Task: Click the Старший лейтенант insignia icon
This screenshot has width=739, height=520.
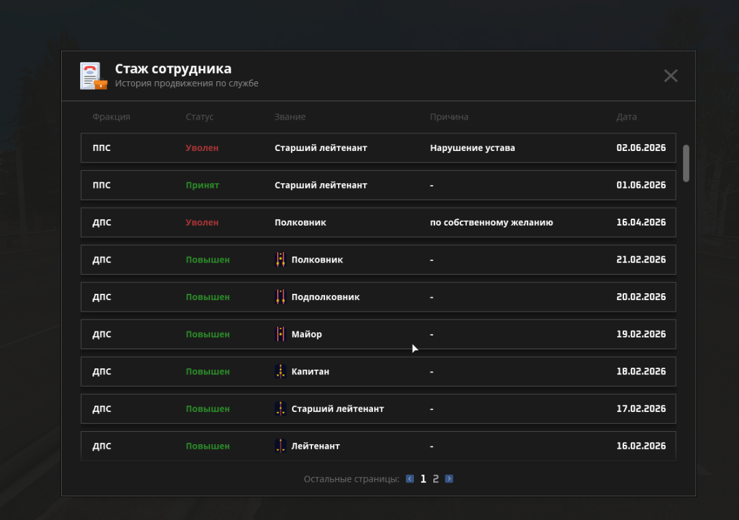Action: tap(281, 409)
